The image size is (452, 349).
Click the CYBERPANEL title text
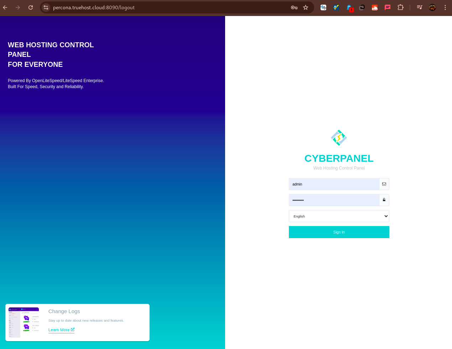click(x=339, y=159)
